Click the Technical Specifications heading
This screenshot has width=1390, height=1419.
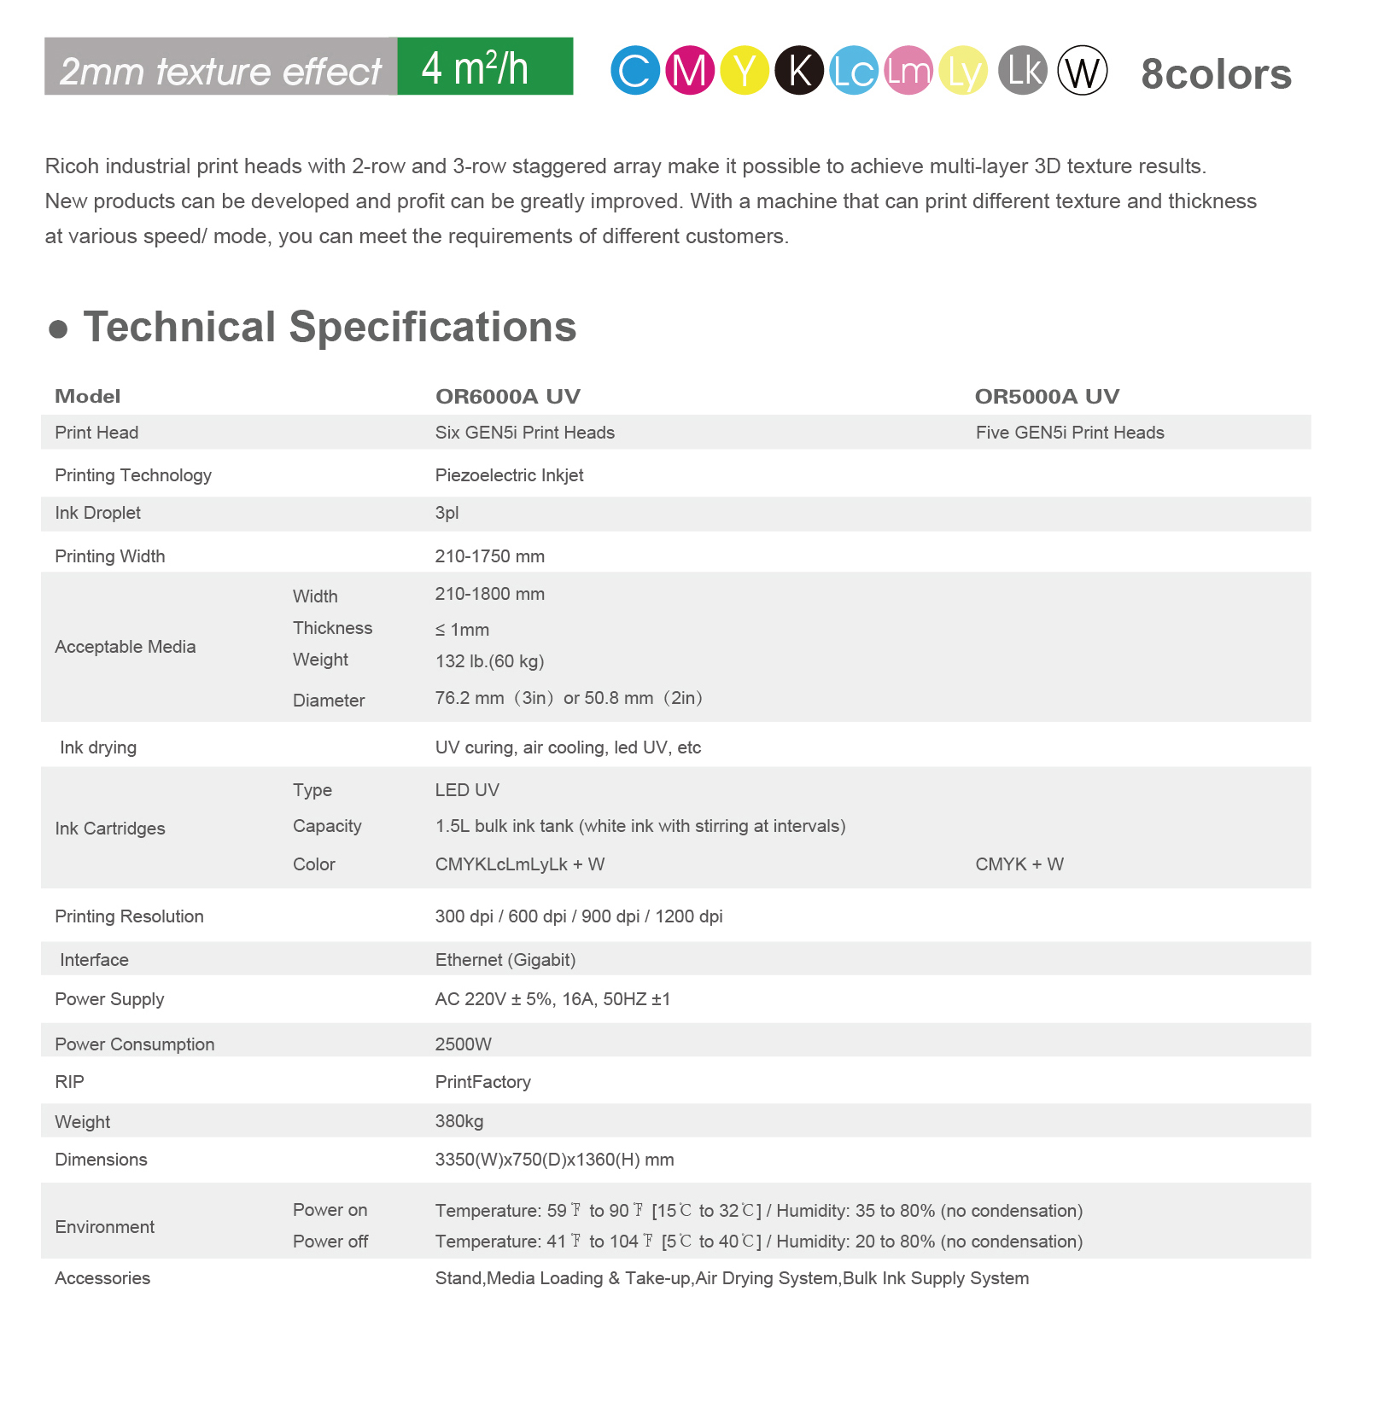click(330, 327)
